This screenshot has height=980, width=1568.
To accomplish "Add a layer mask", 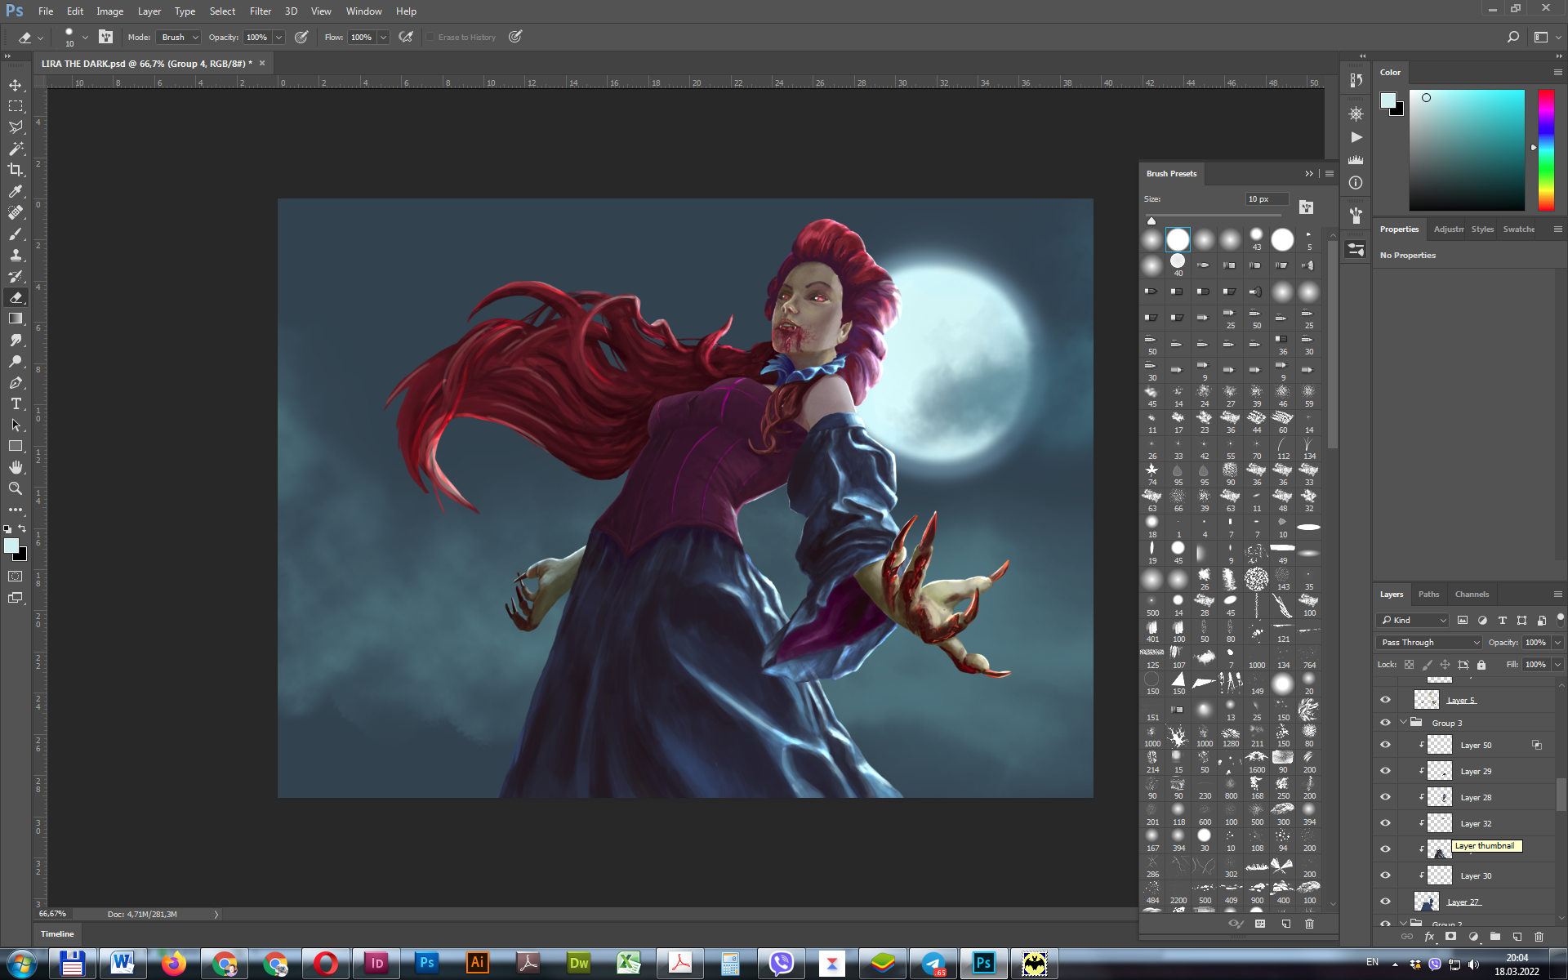I will [x=1450, y=937].
